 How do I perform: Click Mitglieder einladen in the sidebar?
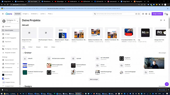[x=10, y=53]
